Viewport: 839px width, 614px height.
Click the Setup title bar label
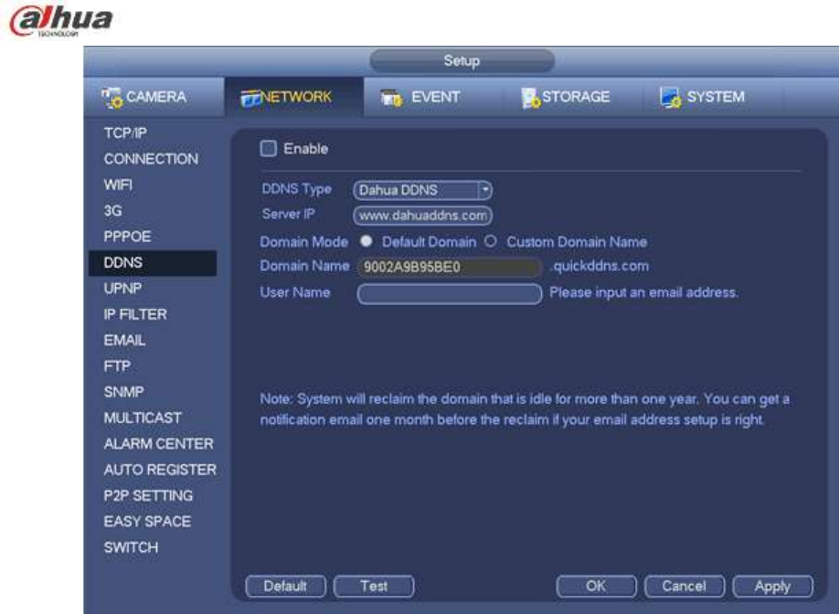(x=462, y=61)
